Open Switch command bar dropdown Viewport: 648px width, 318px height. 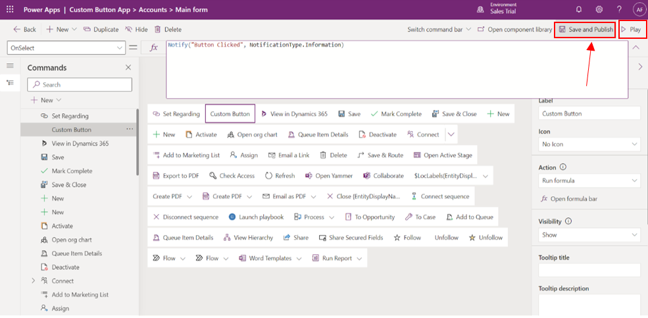point(439,30)
